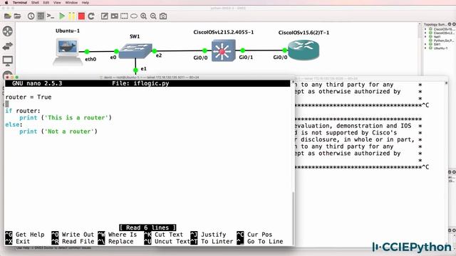Click the Zoom out magnifier icon
This screenshot has height=256, width=456.
153,16
